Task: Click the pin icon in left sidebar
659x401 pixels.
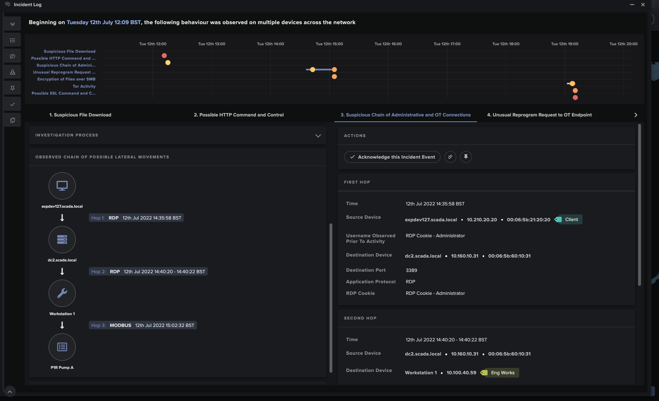Action: pos(12,88)
